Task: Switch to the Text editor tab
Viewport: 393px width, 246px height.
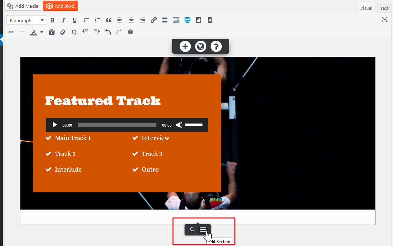Action: [384, 8]
